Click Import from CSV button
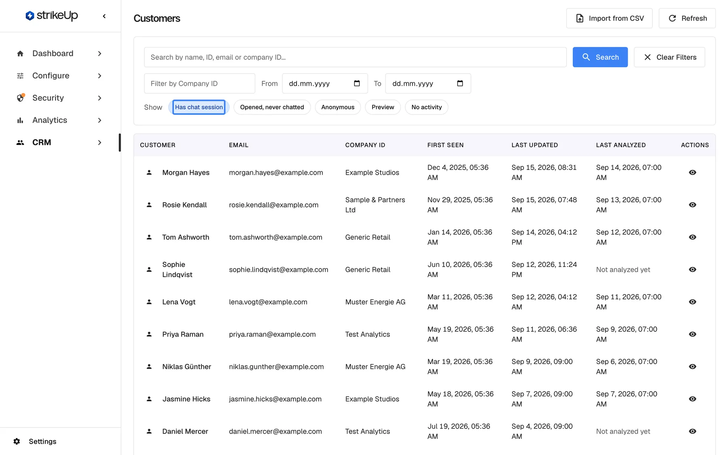728x455 pixels. (609, 18)
